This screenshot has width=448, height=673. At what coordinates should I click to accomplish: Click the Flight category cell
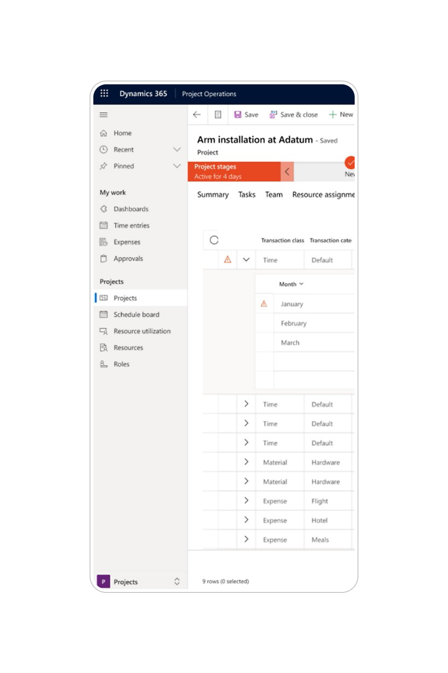[328, 501]
